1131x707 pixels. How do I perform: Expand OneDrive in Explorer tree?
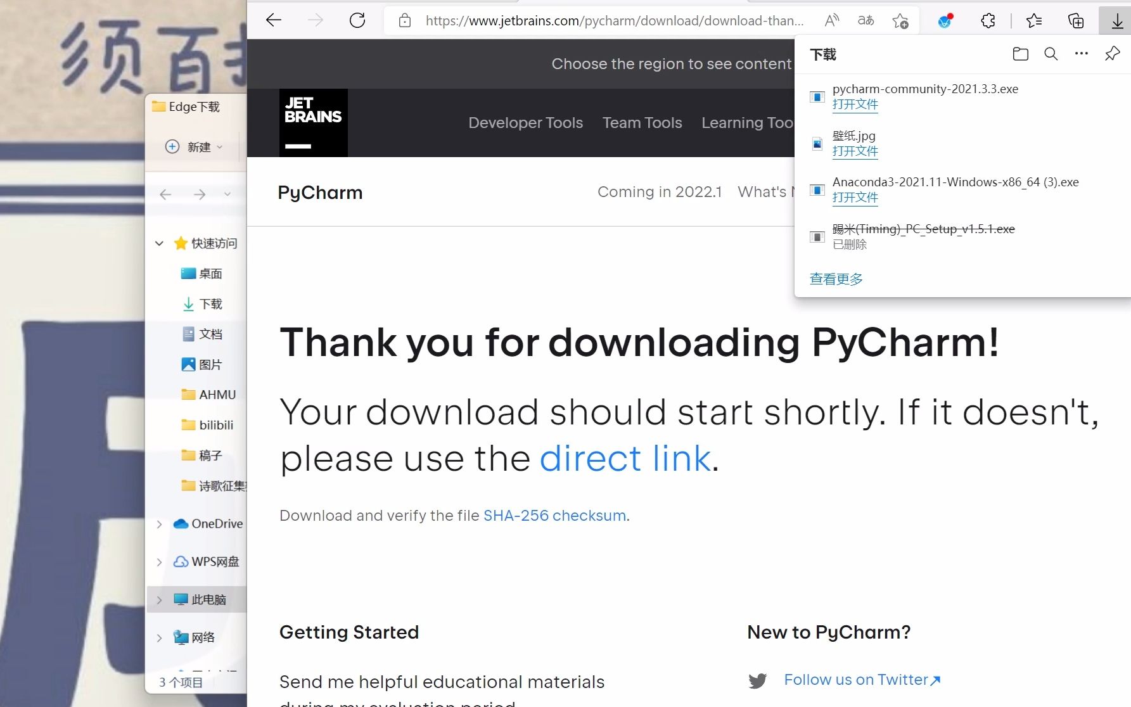[x=159, y=524]
